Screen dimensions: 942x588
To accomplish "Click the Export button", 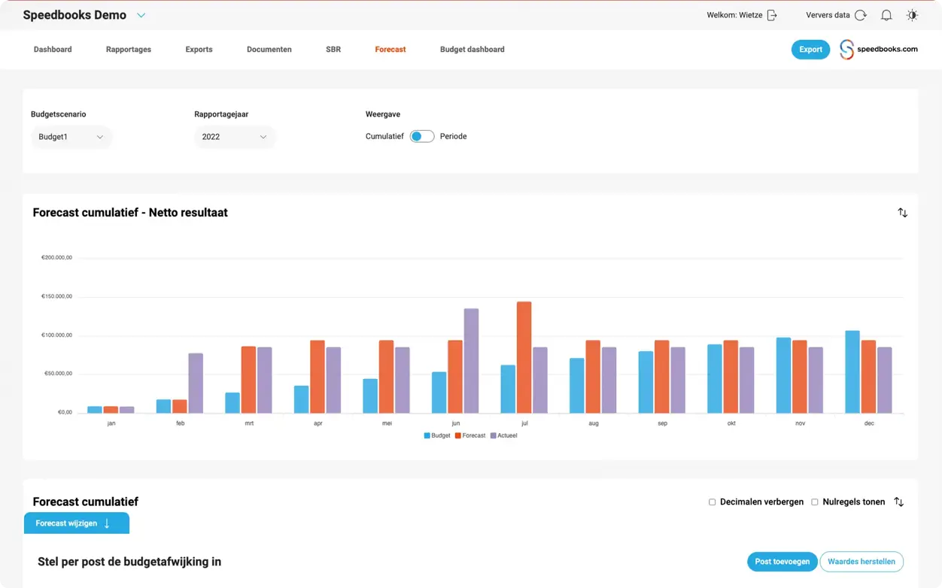I will 810,50.
